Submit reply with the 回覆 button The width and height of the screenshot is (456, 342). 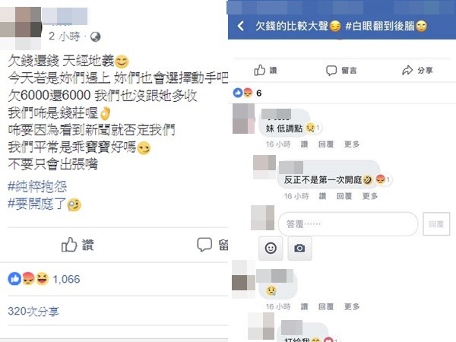click(436, 223)
